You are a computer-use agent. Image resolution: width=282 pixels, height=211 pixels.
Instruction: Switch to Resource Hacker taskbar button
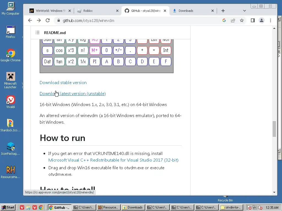[x=108, y=207]
